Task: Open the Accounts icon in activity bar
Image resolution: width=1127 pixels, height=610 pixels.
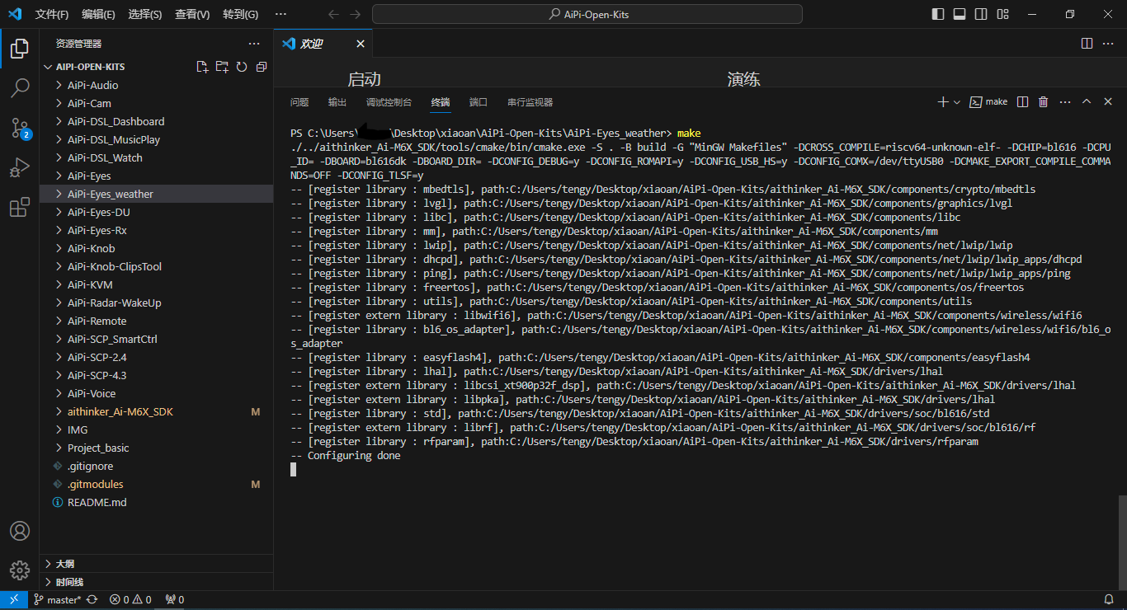Action: [20, 531]
